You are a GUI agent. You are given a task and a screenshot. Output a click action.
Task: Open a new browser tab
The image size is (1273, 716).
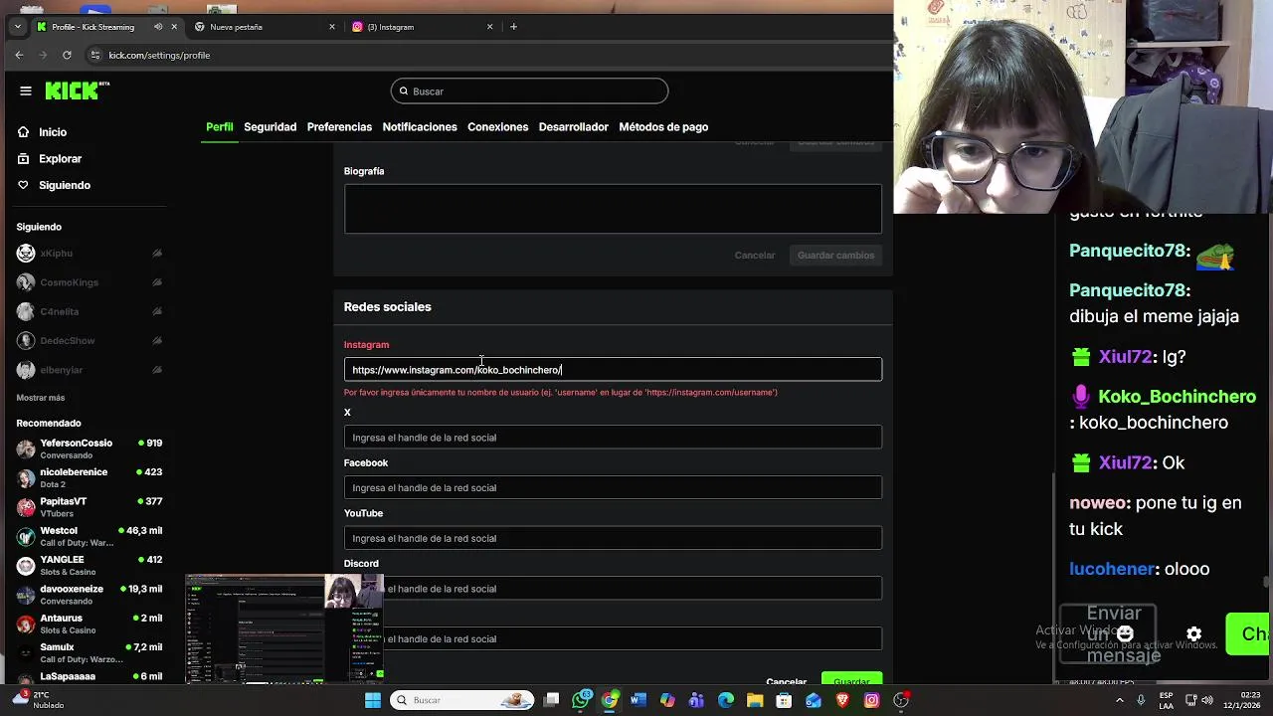pos(513,27)
